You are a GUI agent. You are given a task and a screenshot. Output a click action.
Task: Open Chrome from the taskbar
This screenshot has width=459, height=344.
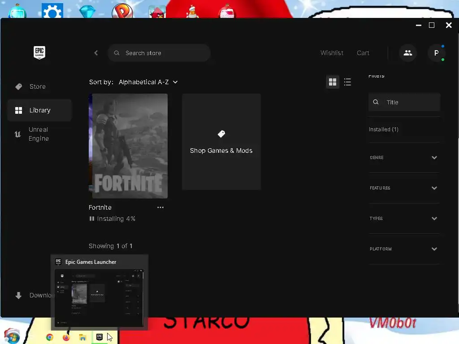pyautogui.click(x=50, y=337)
